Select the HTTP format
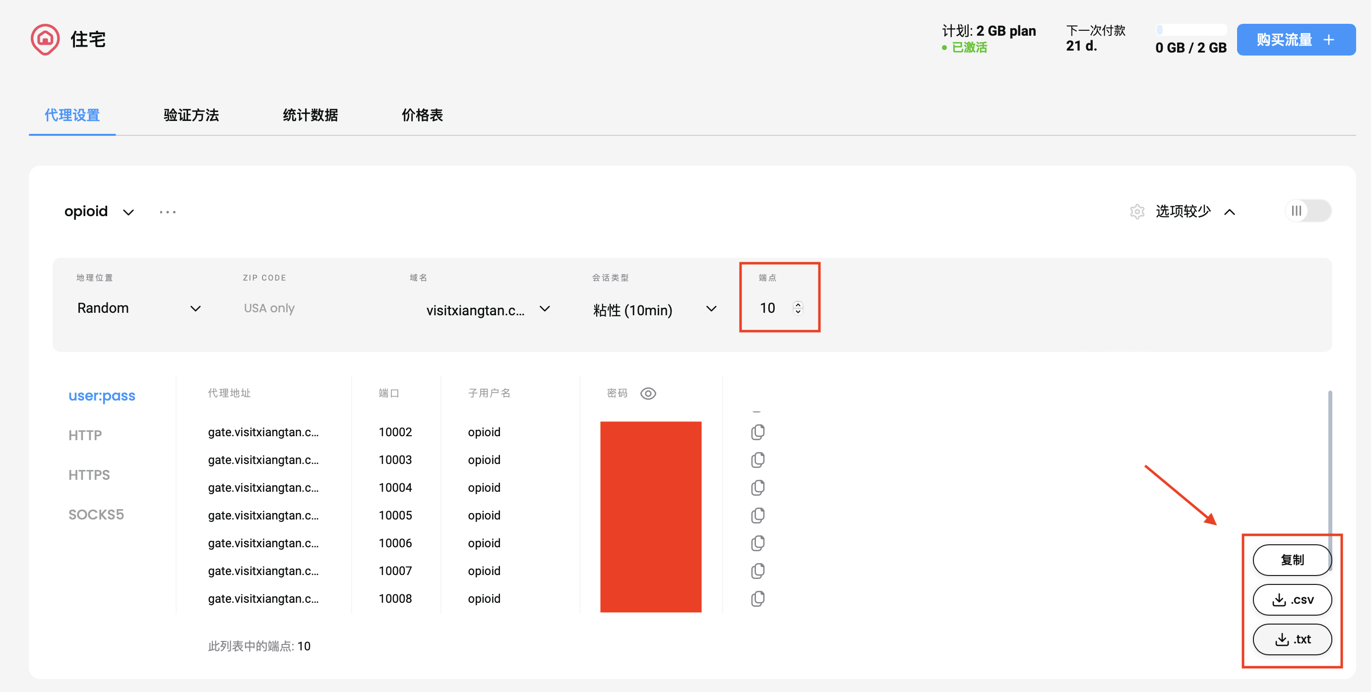1371x692 pixels. coord(85,435)
